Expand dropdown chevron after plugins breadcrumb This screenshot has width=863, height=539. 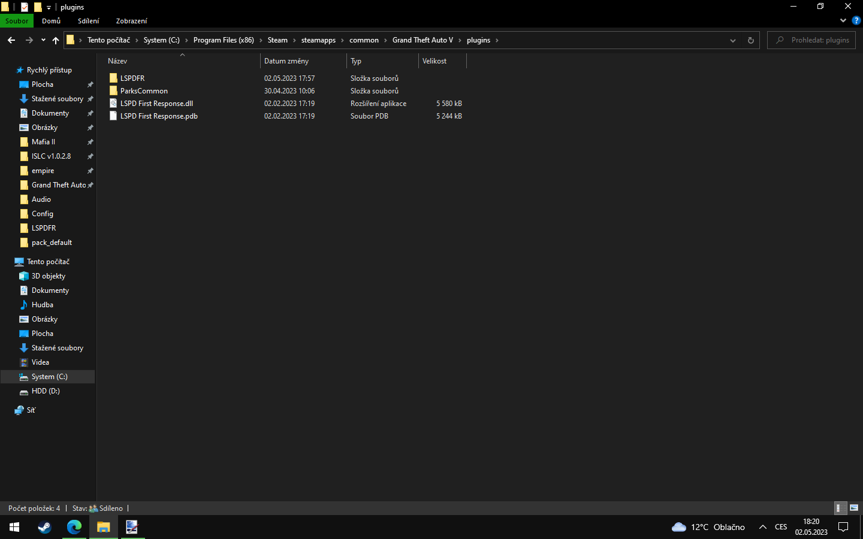pyautogui.click(x=497, y=40)
